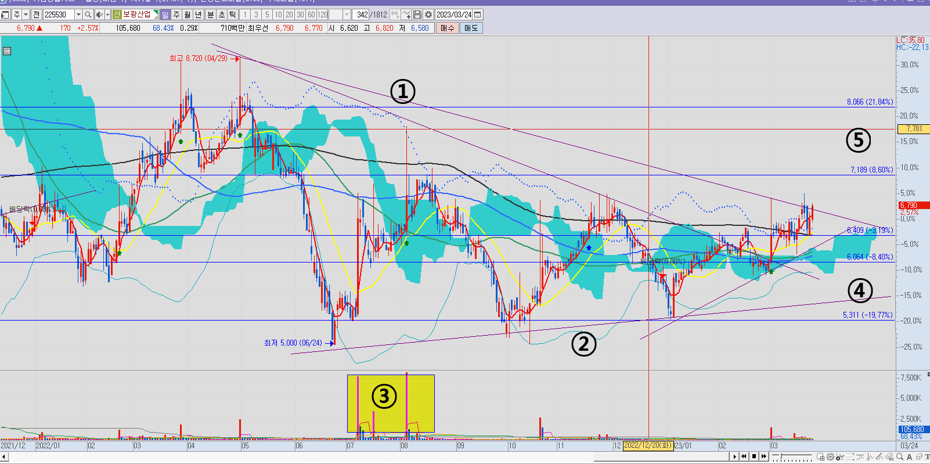Select the eraser tool in bottom toolbar
The height and width of the screenshot is (464, 930).
919,456
